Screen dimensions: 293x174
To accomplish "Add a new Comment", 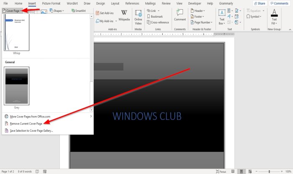I will coord(180,15).
